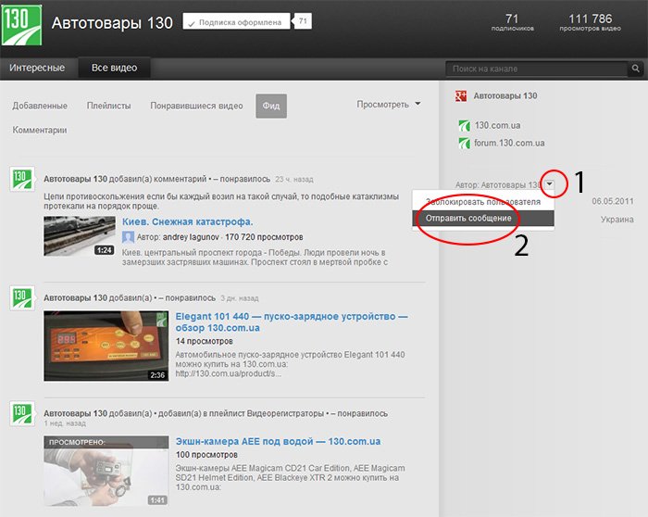Click the favicon next to 130.com.ua

pyautogui.click(x=465, y=126)
